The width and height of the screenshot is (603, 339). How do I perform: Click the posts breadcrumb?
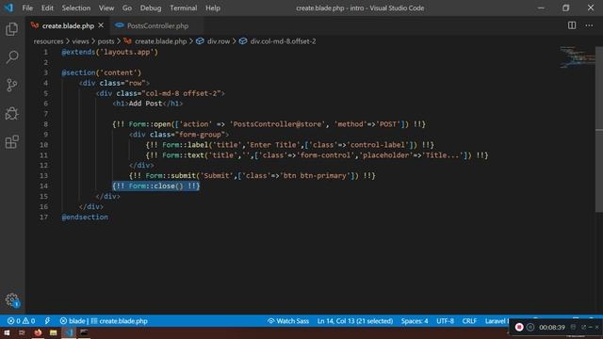click(106, 41)
